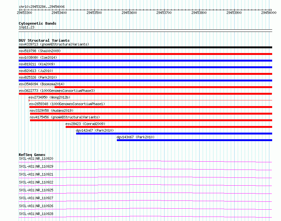
Task: Select nsv3329058 (Audano2019) variant label
Action: tap(51, 110)
